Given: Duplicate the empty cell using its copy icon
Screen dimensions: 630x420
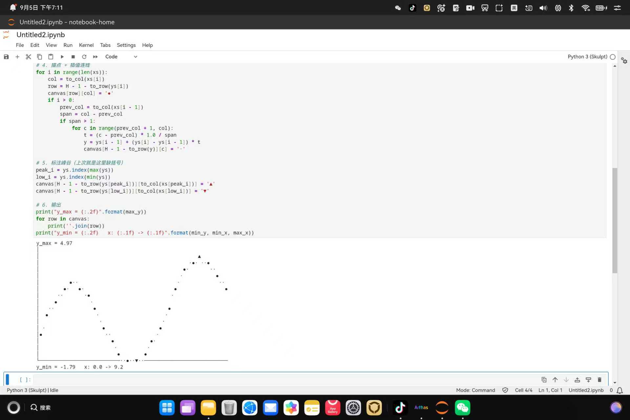Looking at the screenshot, I should point(544,380).
